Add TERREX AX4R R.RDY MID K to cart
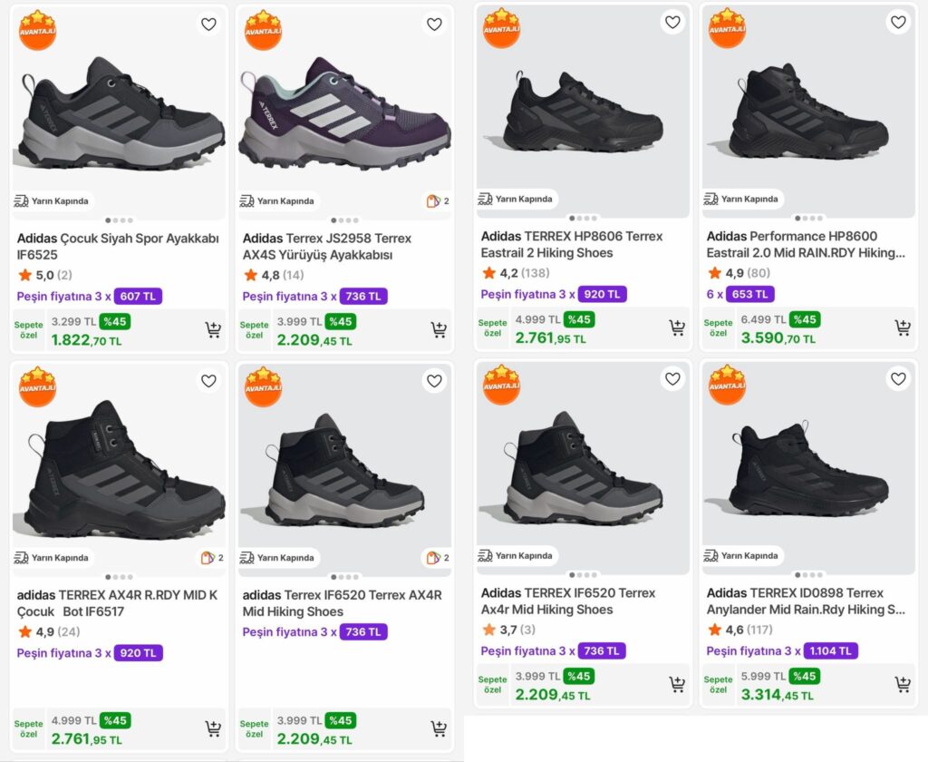This screenshot has width=928, height=762. pyautogui.click(x=213, y=728)
